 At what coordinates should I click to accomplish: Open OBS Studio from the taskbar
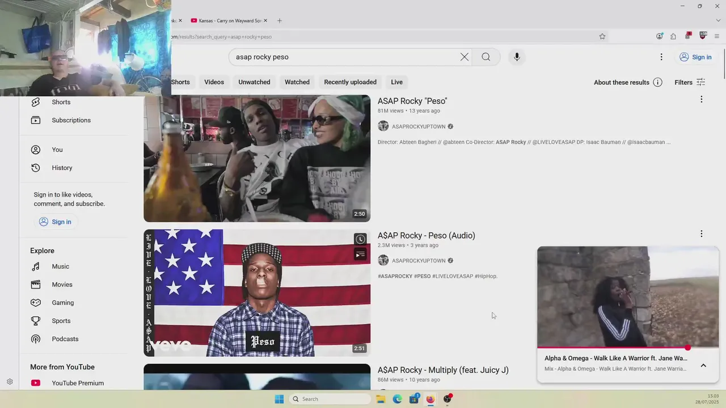click(x=447, y=399)
